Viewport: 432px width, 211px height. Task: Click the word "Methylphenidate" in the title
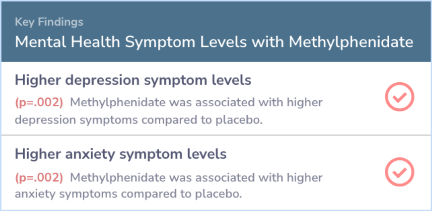point(351,42)
